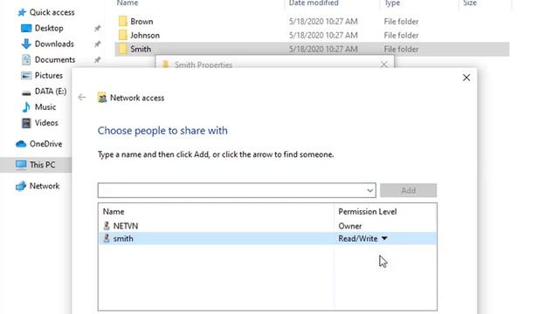
Task: Click the Downloads arrow icon in sidebar
Action: [x=26, y=44]
